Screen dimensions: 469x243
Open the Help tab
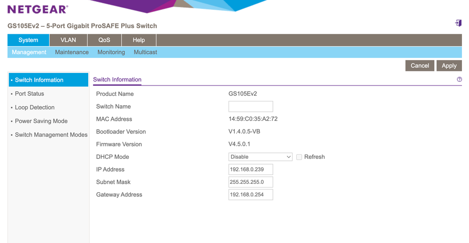click(x=139, y=40)
